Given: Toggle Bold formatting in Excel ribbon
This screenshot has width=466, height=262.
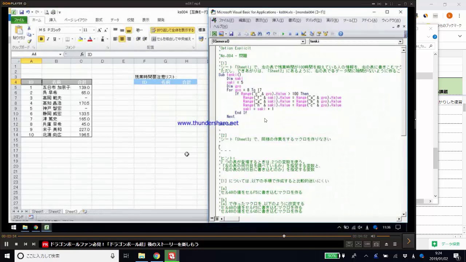Looking at the screenshot, I should [41, 39].
